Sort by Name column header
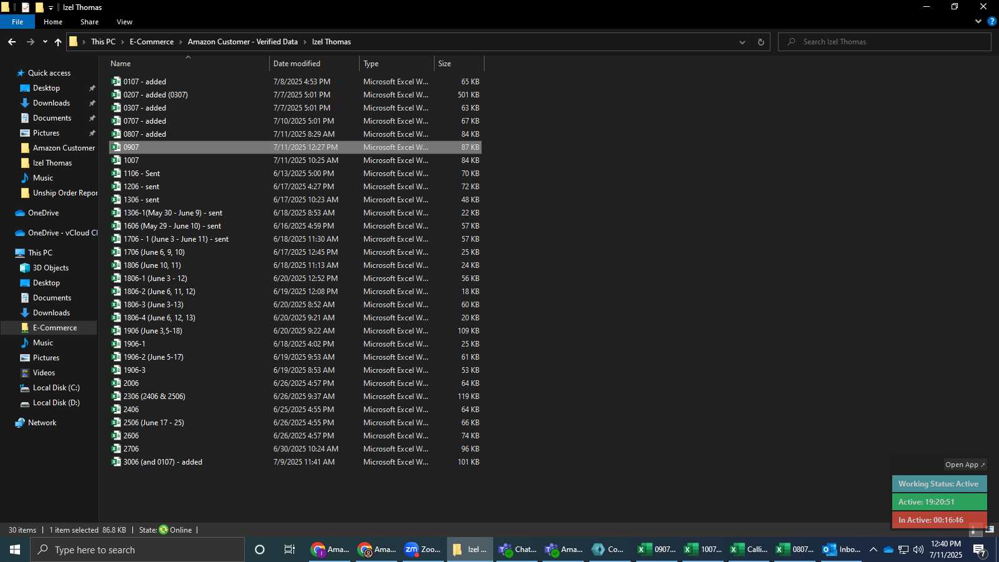 (188, 64)
